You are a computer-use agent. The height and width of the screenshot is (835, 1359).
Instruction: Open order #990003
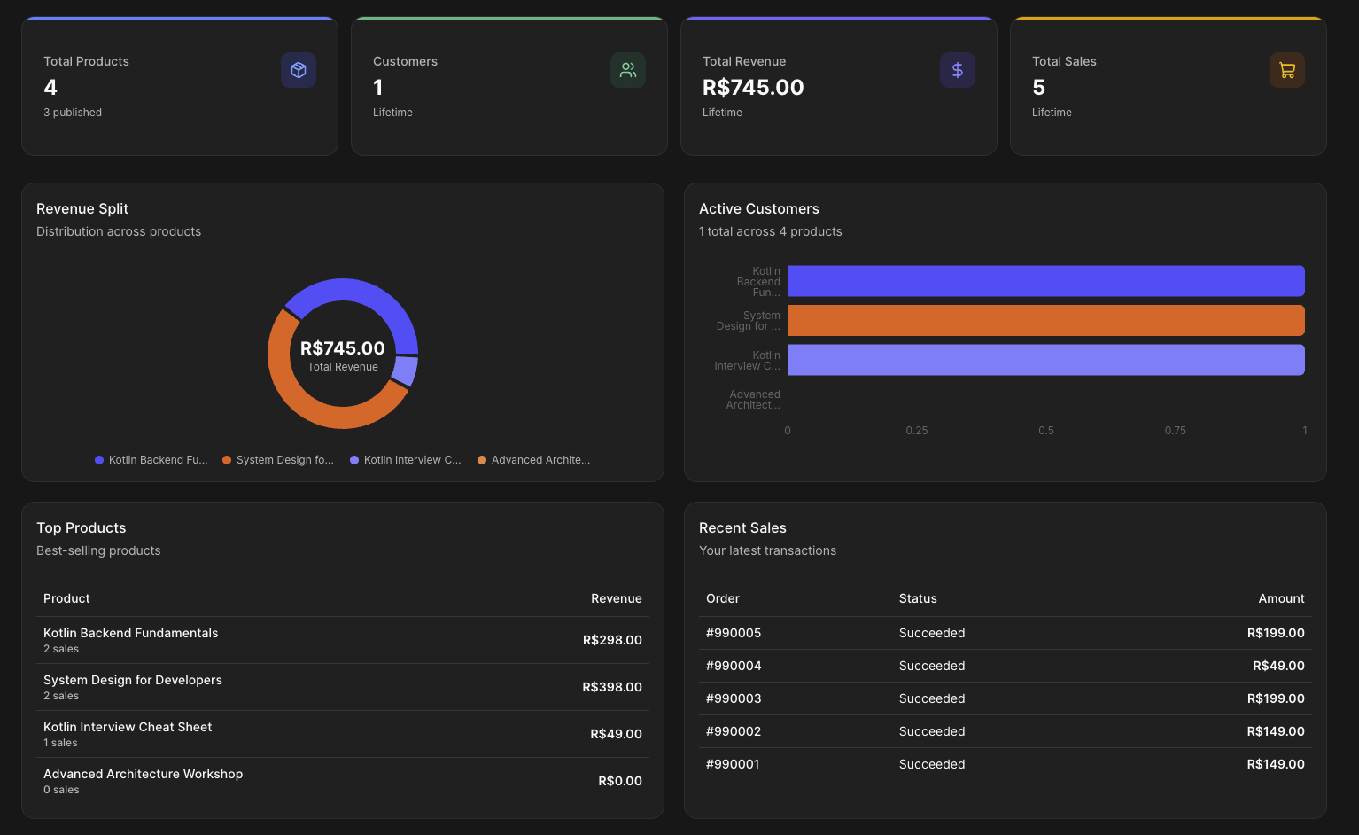734,698
